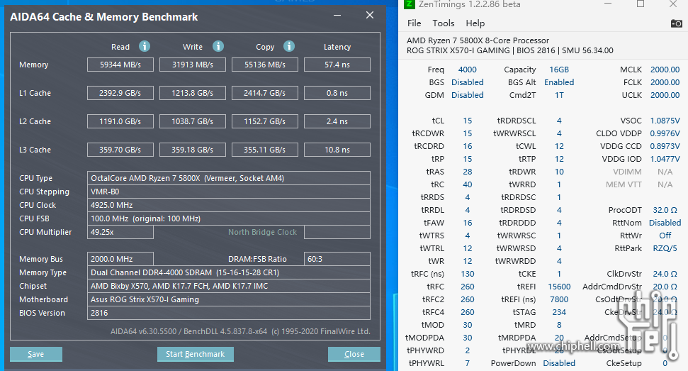The width and height of the screenshot is (688, 371).
Task: Select L1 Cache Read value 2392.9 GB/s
Action: 120,93
